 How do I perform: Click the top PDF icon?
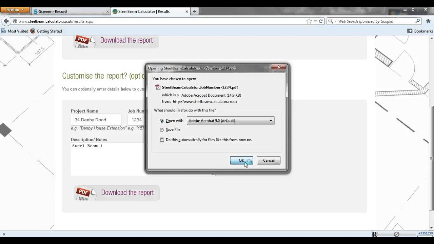(x=84, y=41)
